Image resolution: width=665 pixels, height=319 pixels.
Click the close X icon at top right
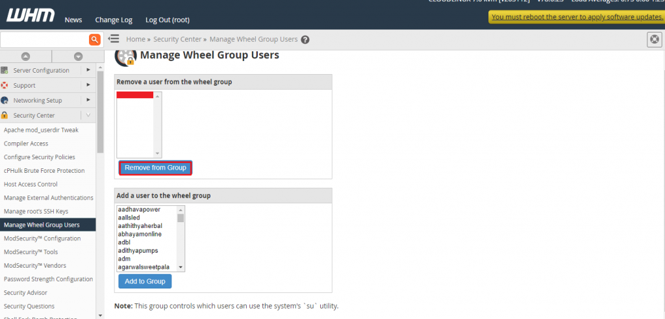[655, 40]
